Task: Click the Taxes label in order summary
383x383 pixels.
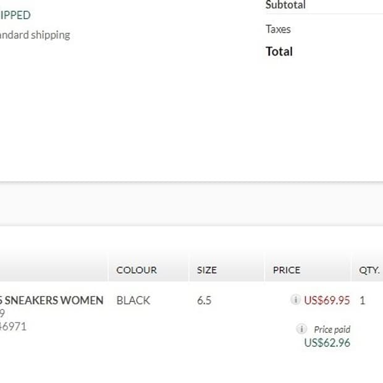Action: [x=278, y=29]
